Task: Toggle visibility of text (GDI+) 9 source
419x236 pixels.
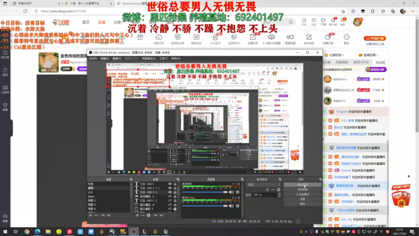Action: click(x=170, y=192)
